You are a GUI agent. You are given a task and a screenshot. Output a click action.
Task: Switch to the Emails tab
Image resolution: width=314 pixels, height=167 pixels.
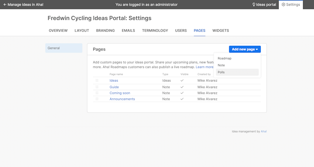129,31
